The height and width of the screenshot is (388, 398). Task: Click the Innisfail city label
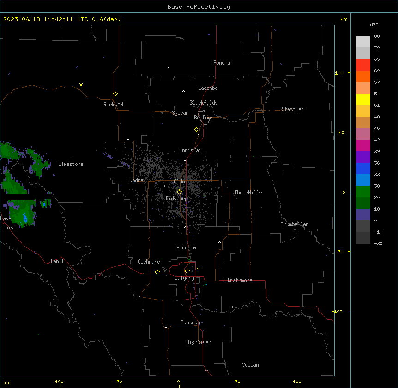point(192,150)
